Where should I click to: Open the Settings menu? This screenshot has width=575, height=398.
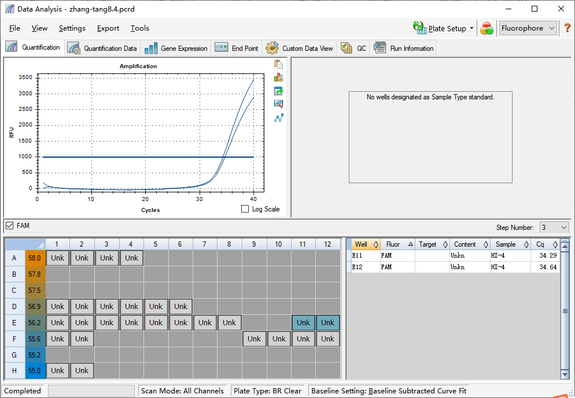72,28
